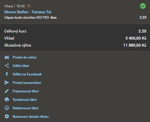Viewport: 150px width, 122px height.
Task: Open the Struve Stefan - Tuivasa Tai match
Action: [x=28, y=12]
